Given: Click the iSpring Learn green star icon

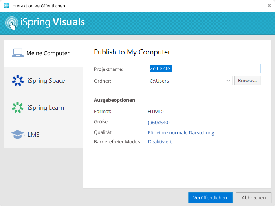Looking at the screenshot, I should coord(18,107).
